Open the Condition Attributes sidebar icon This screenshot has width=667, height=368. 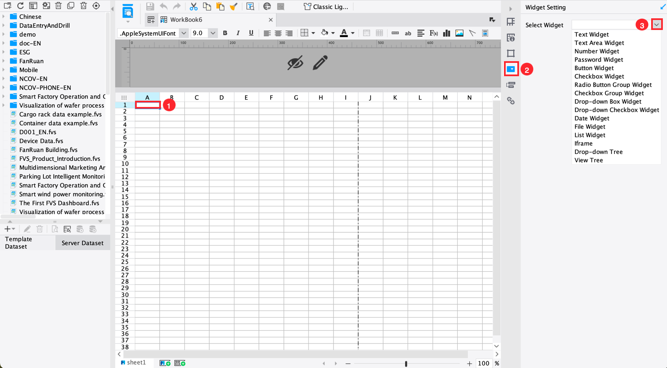(511, 85)
